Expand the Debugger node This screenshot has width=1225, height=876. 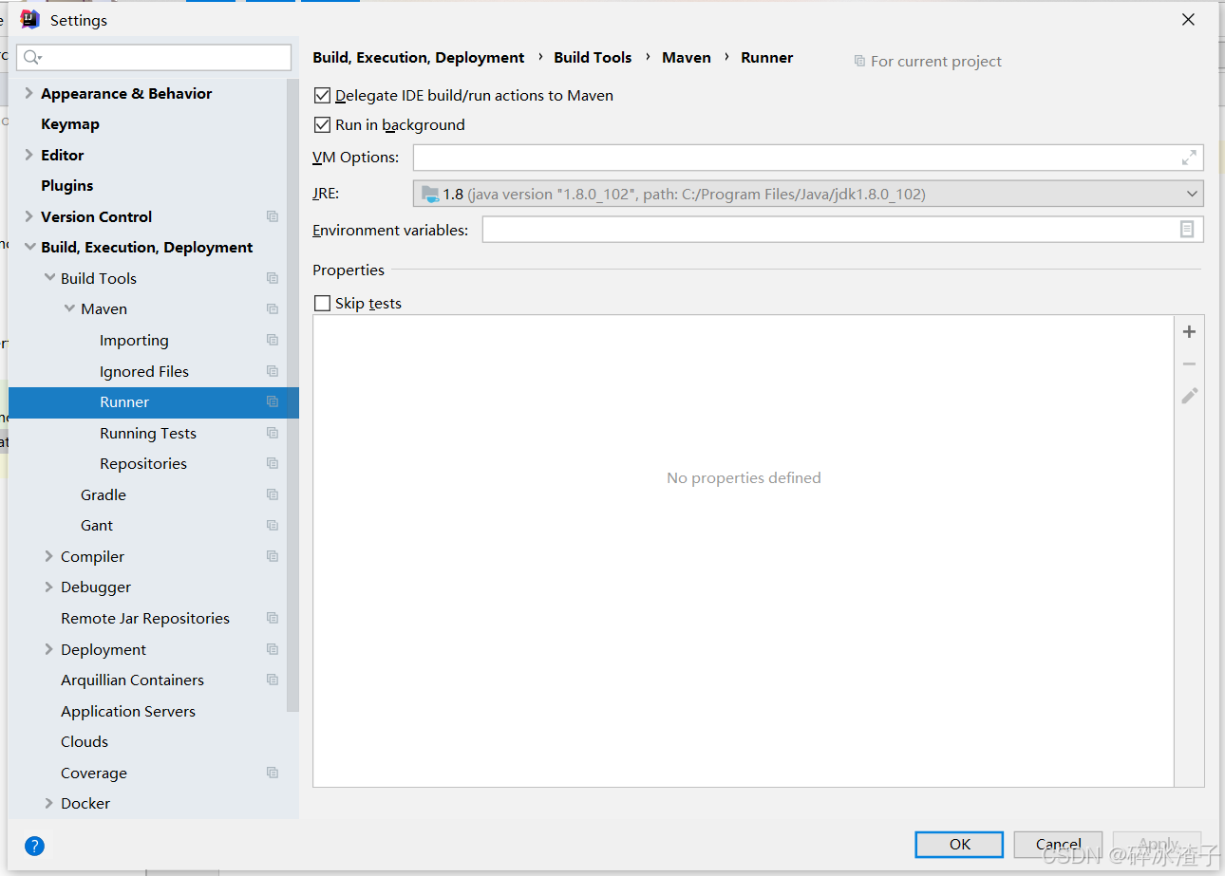pyautogui.click(x=49, y=587)
